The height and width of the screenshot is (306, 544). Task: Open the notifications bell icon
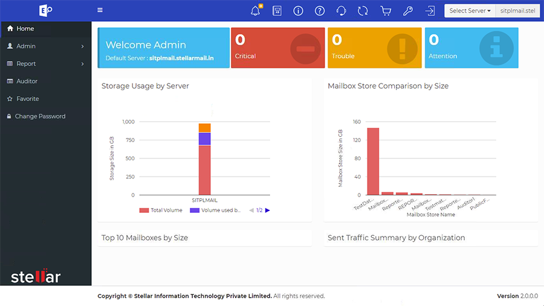click(255, 11)
